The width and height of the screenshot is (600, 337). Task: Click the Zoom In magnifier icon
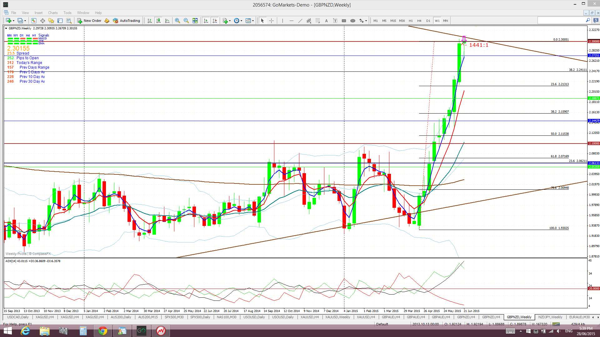pyautogui.click(x=177, y=21)
